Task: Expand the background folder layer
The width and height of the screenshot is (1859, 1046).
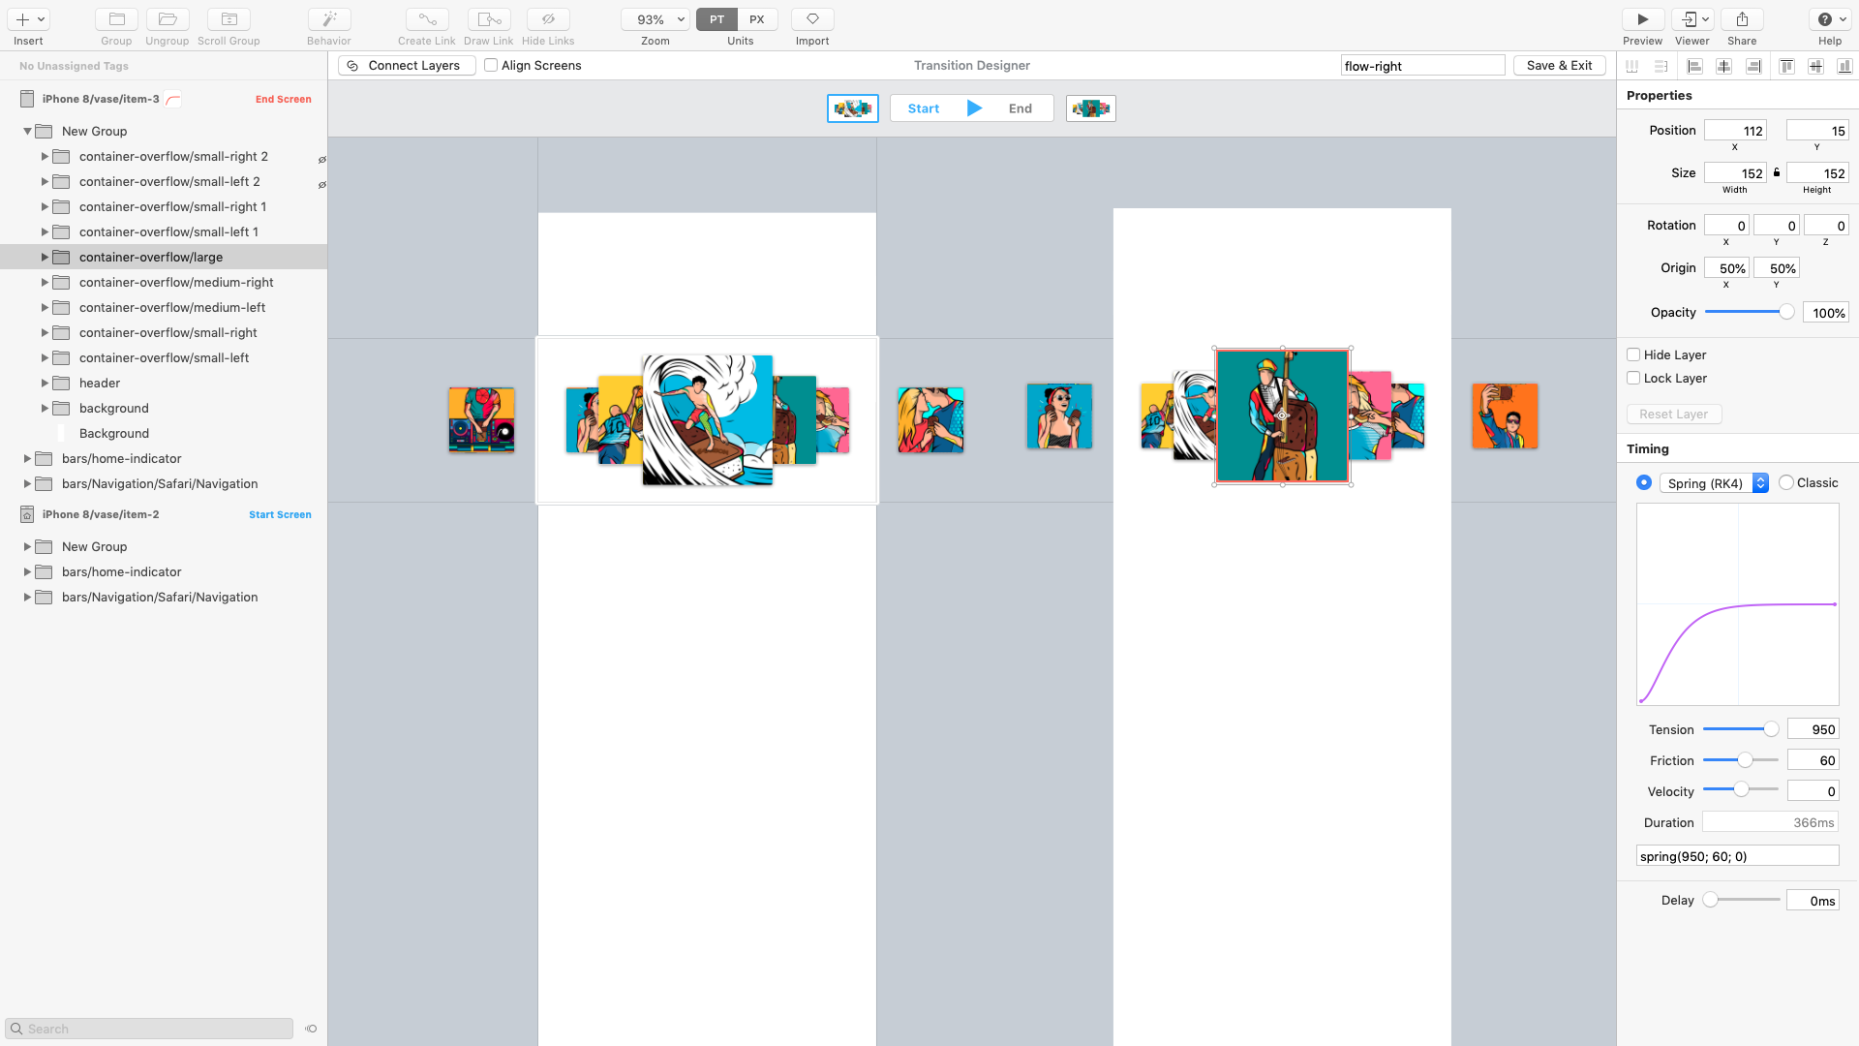Action: [45, 408]
